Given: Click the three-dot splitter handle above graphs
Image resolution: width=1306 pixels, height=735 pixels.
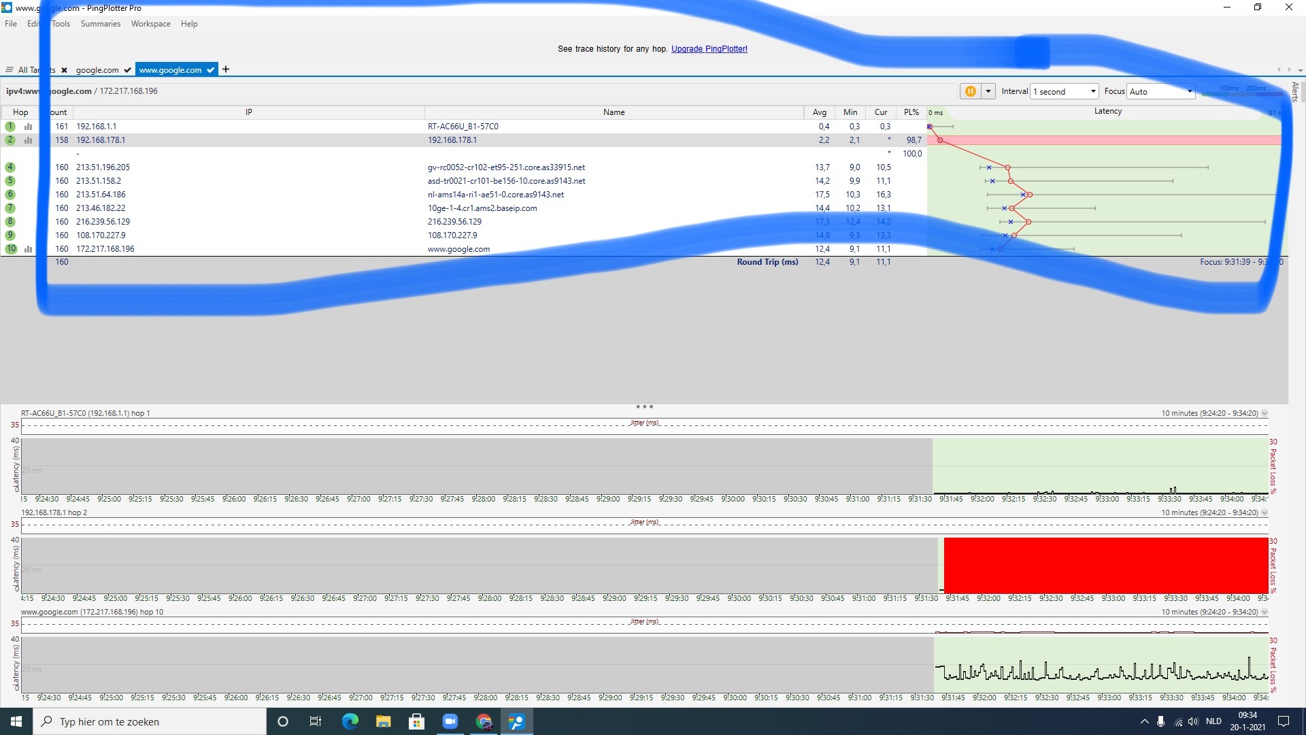Looking at the screenshot, I should [644, 407].
